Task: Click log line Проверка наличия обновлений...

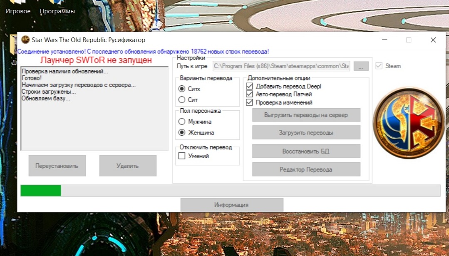Action: 65,72
